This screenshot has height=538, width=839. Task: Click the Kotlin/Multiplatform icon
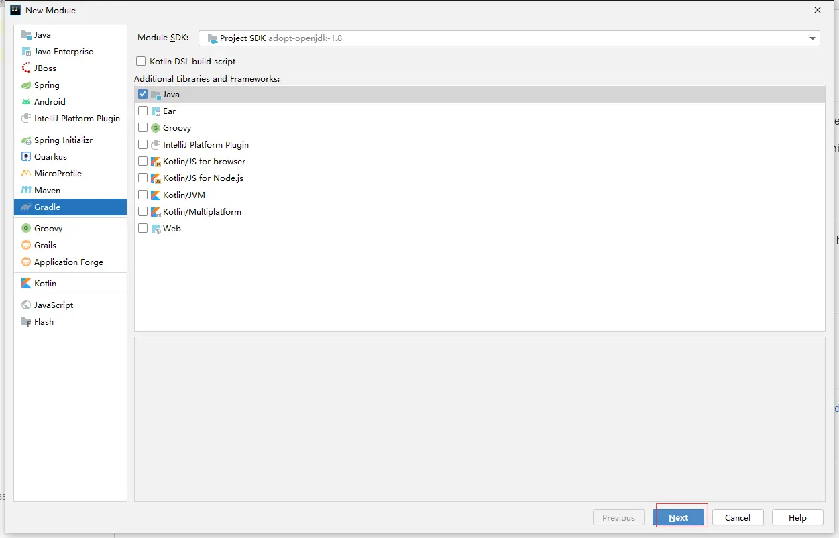[156, 212]
